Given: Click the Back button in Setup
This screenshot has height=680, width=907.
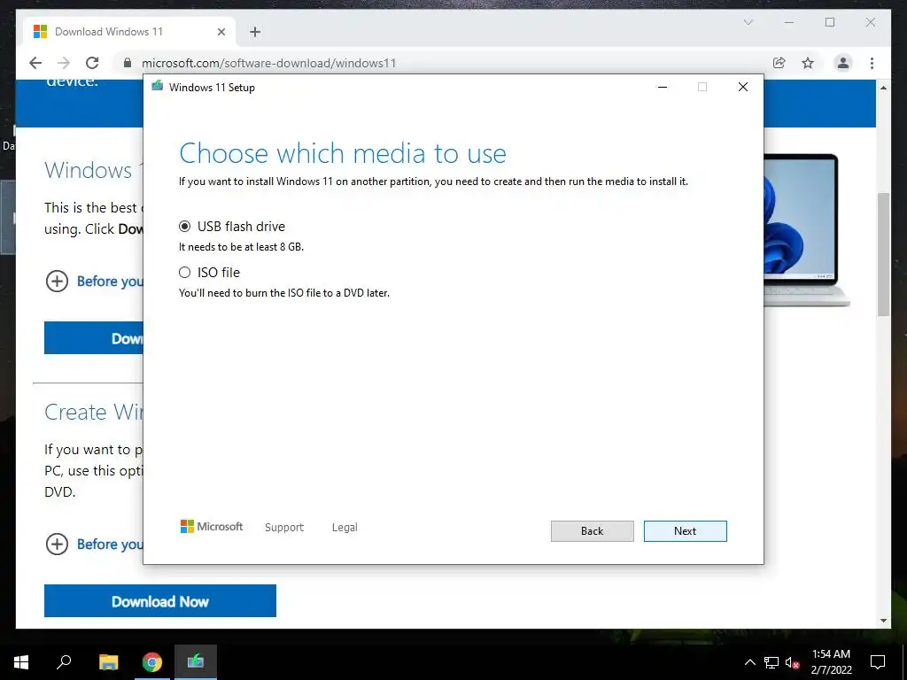Looking at the screenshot, I should 592,531.
